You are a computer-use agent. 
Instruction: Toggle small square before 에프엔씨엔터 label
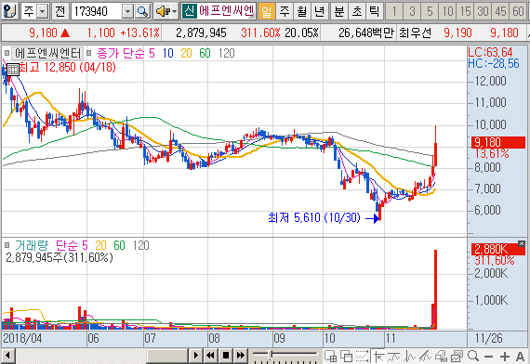click(x=7, y=53)
